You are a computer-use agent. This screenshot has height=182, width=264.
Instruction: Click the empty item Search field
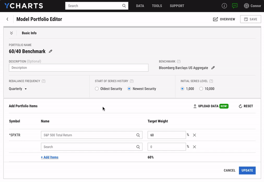coord(92,147)
